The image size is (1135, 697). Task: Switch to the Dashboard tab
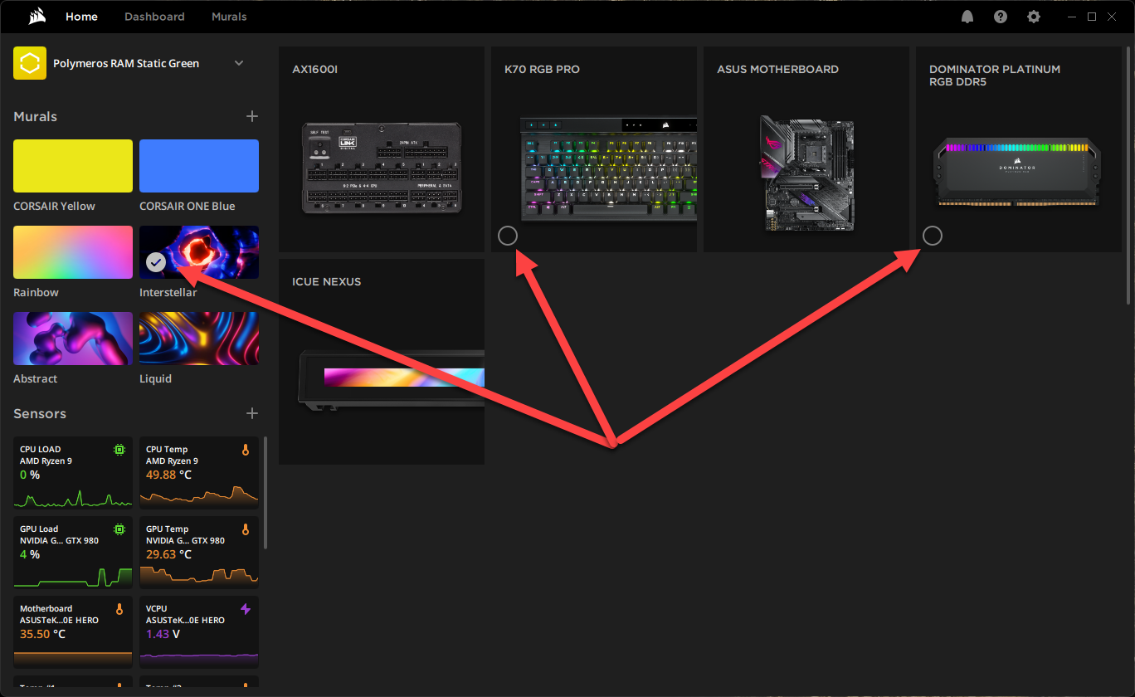pyautogui.click(x=154, y=17)
